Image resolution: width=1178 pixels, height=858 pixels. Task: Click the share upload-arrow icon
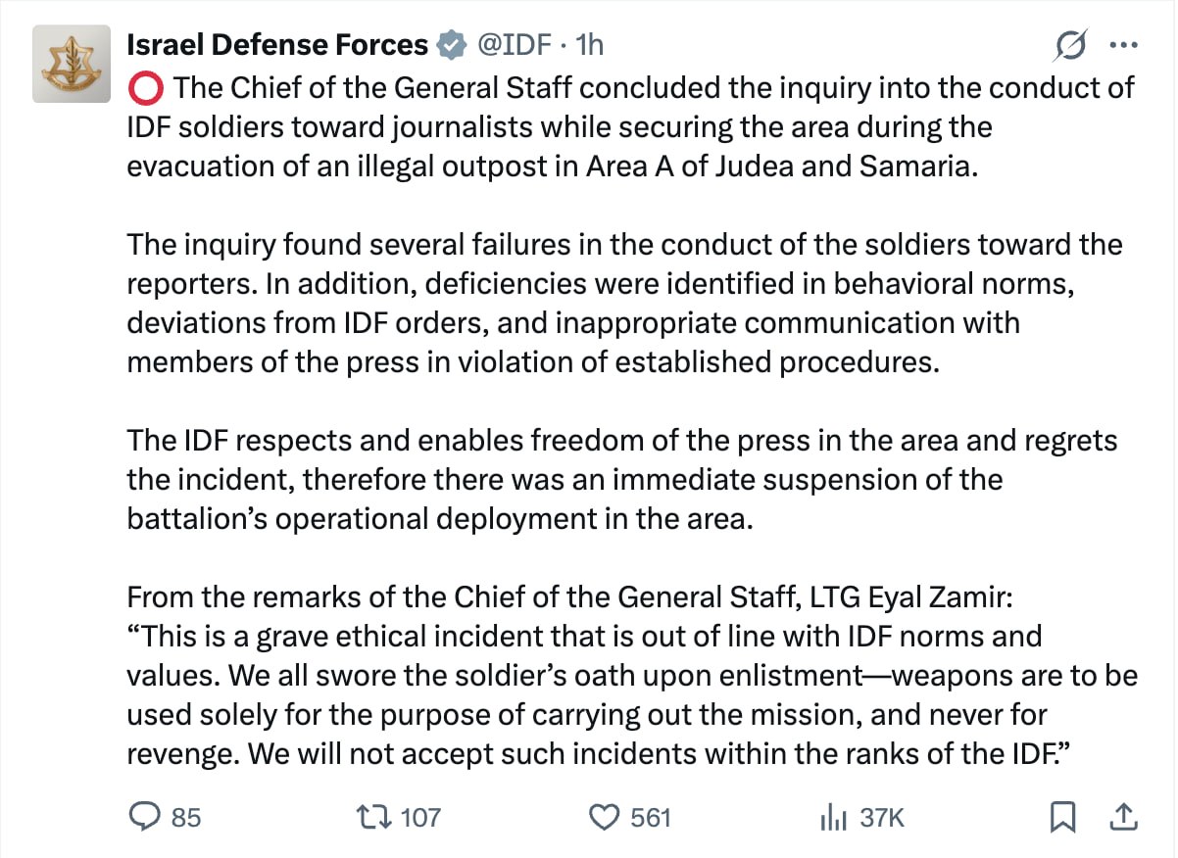click(x=1124, y=815)
